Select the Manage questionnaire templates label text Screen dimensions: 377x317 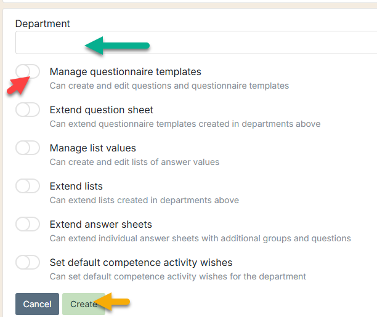tap(125, 71)
